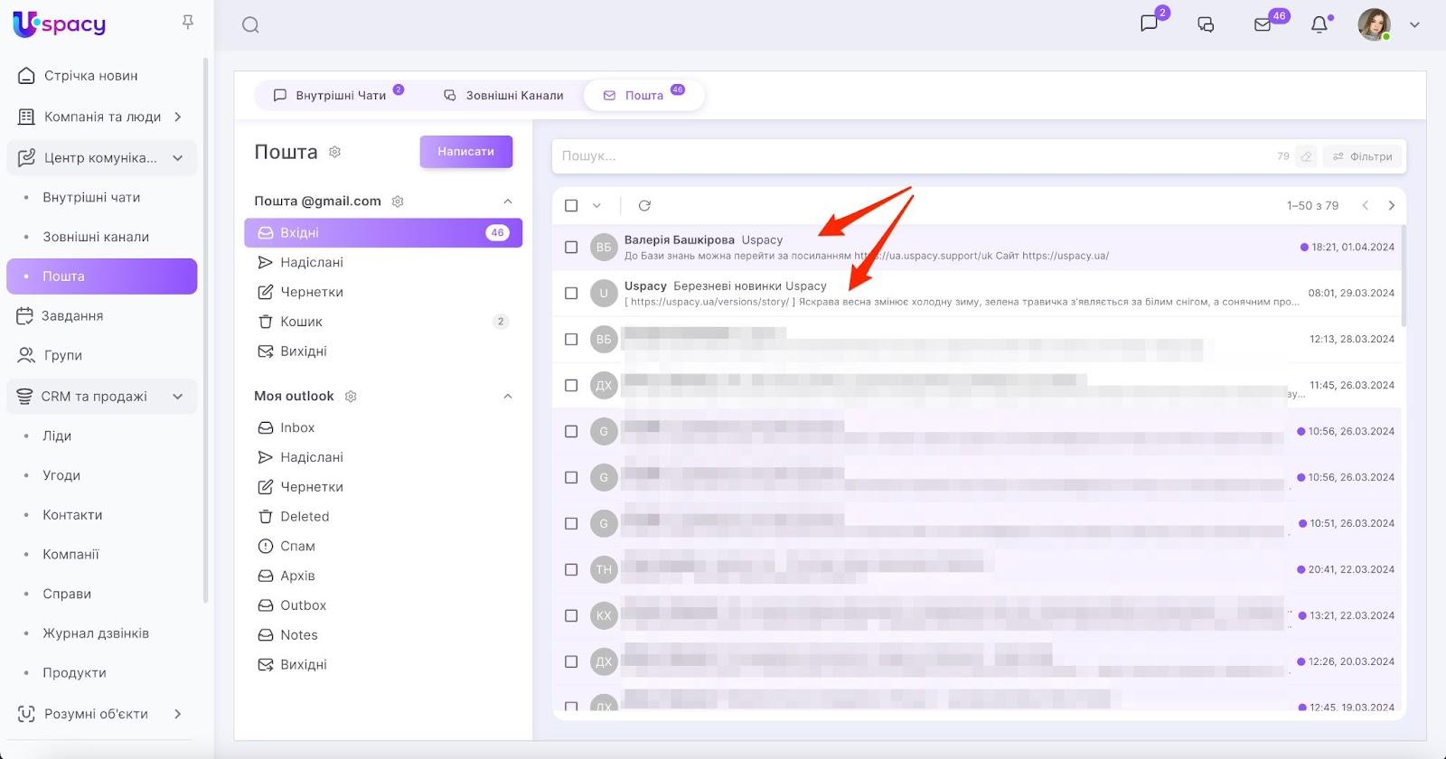Toggle the select all emails checkbox
This screenshot has width=1446, height=759.
[571, 206]
